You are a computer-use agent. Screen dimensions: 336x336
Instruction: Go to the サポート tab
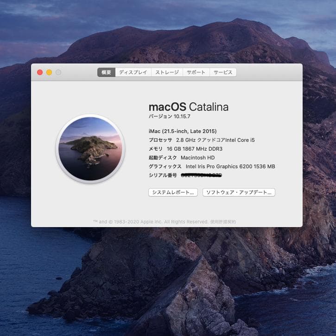coord(196,72)
